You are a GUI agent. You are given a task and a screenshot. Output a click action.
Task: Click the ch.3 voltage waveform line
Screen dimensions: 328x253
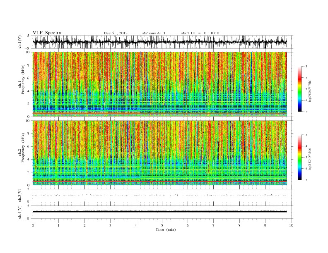point(159,195)
